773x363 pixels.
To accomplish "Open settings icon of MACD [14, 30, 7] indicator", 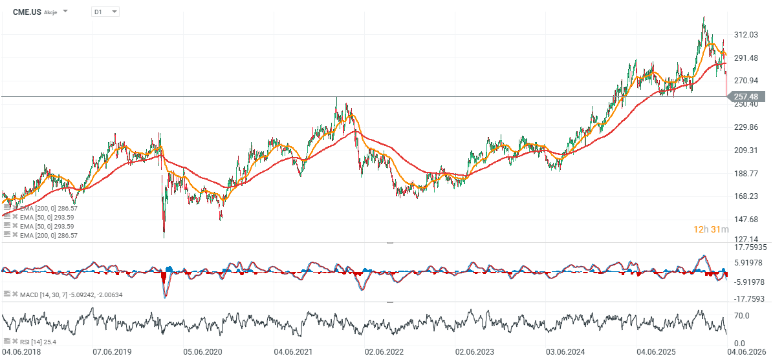I will point(6,294).
